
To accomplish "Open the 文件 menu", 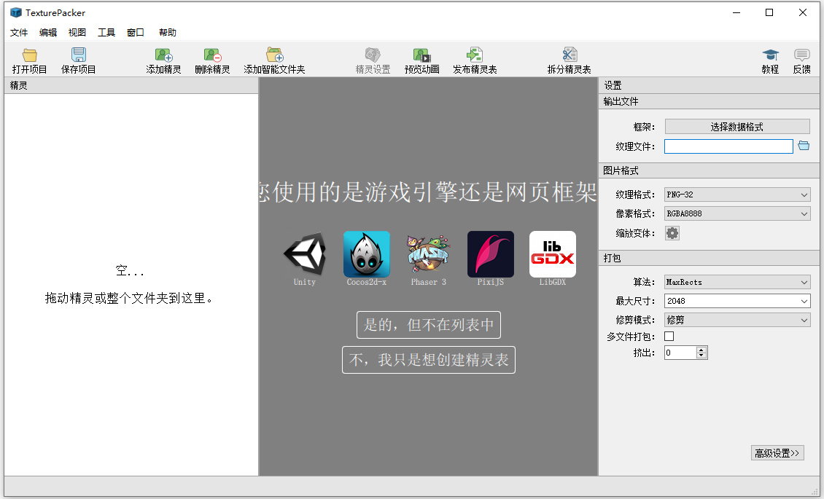I will pos(18,32).
